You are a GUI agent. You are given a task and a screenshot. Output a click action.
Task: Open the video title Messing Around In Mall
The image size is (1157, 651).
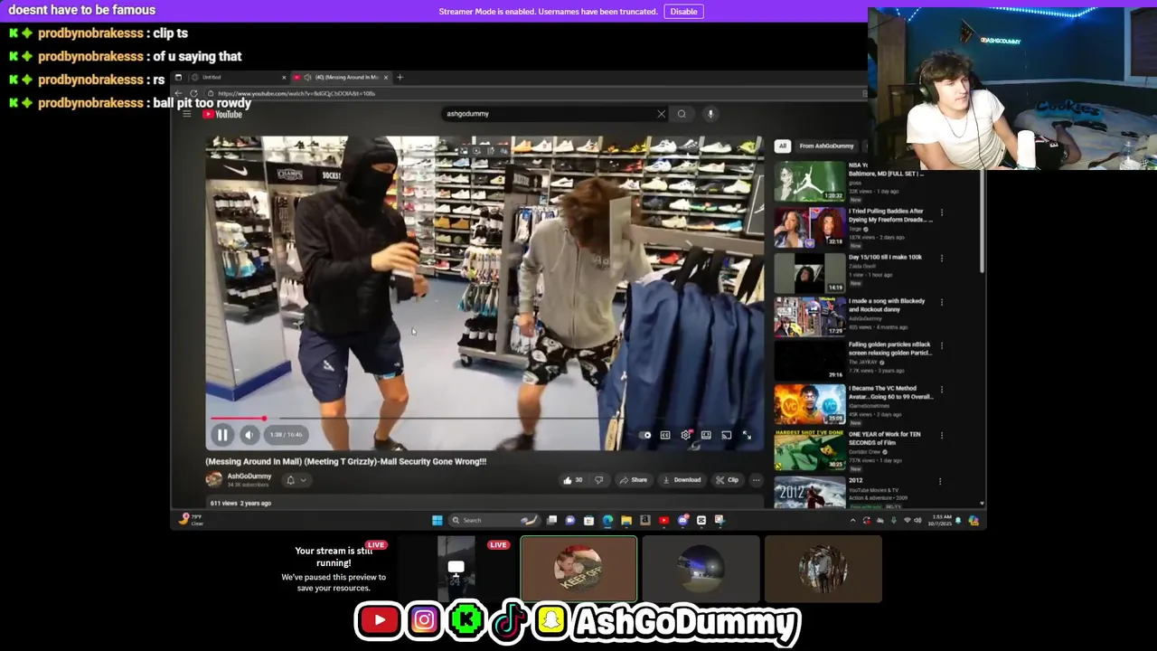pyautogui.click(x=345, y=461)
